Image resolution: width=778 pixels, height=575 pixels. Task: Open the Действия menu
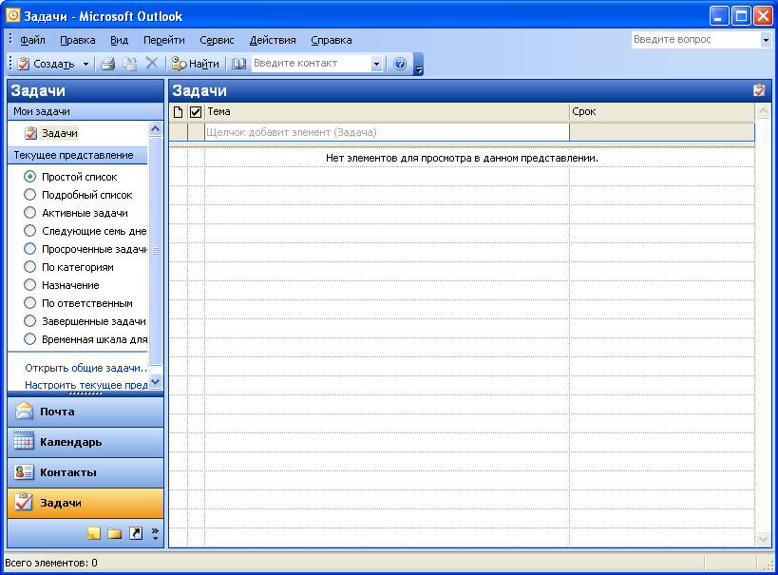[273, 40]
